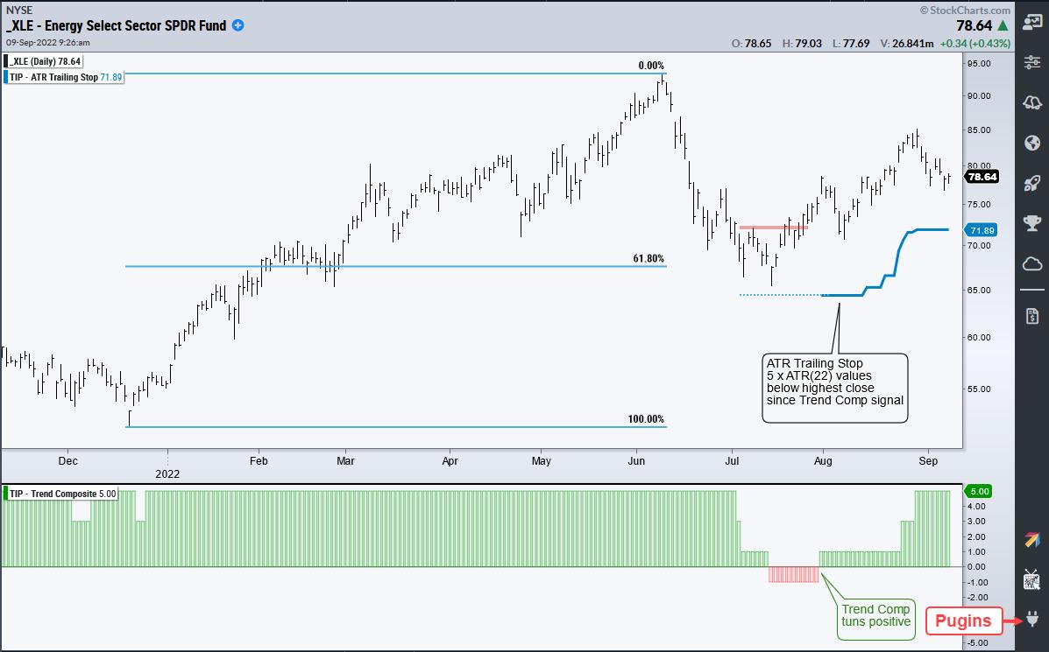The height and width of the screenshot is (652, 1049).
Task: Click the 85.00 price axis label
Action: (x=979, y=130)
